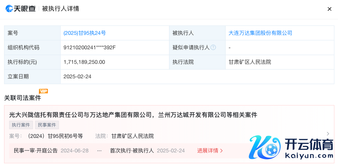Close the 被执行人详情 dialog
338x166 pixels.
click(x=329, y=9)
